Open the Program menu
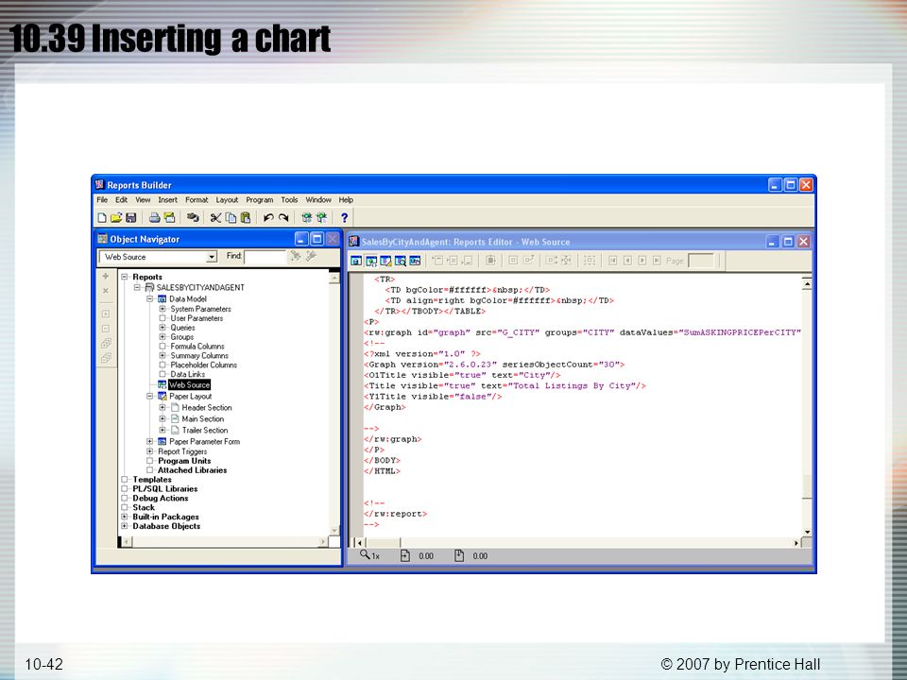The width and height of the screenshot is (907, 680). (259, 200)
